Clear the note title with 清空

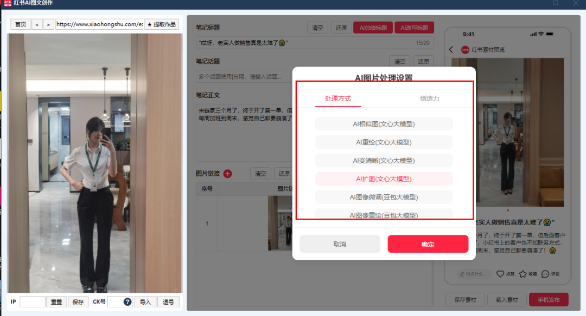(x=317, y=28)
